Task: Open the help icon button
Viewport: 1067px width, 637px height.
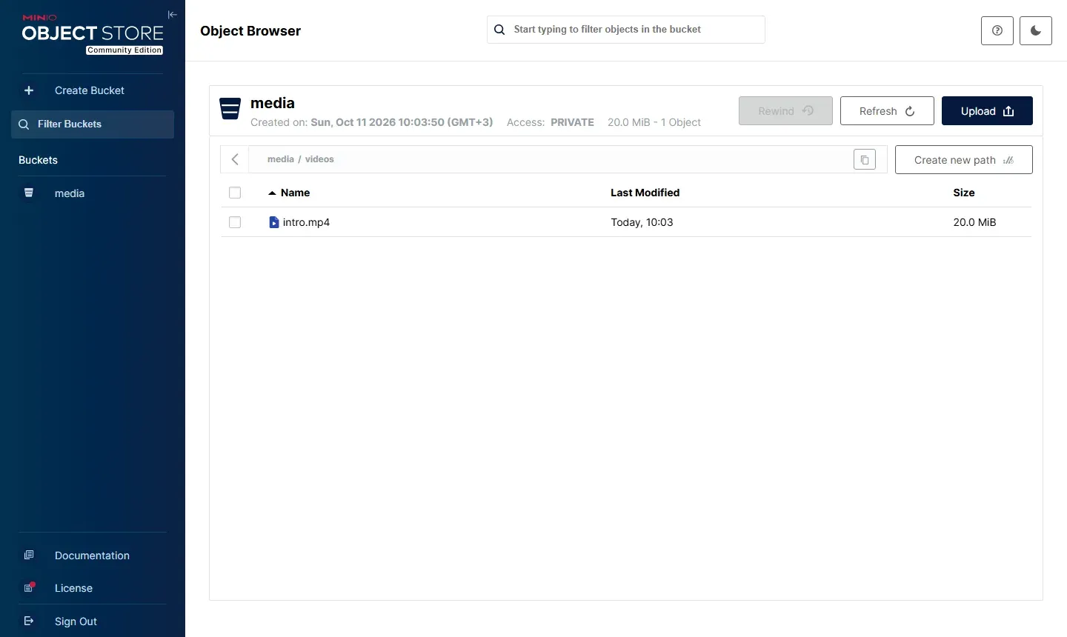Action: pyautogui.click(x=997, y=30)
